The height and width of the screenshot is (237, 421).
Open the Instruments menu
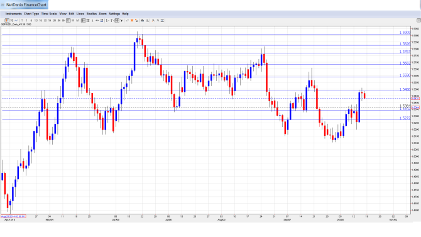(13, 14)
